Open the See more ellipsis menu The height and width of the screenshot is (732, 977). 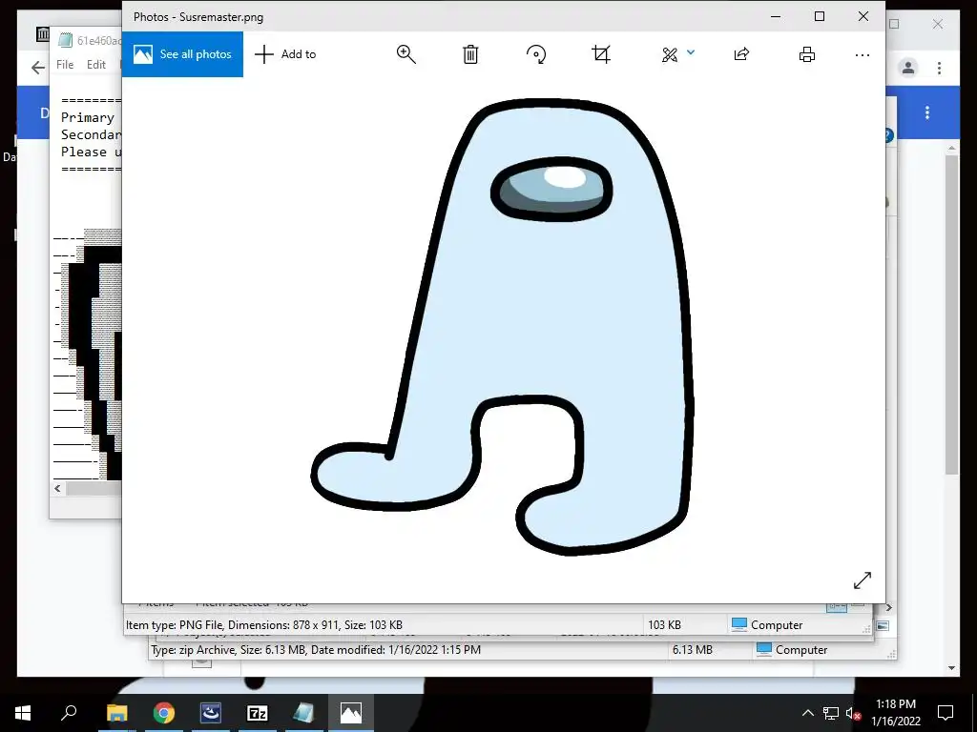(863, 55)
